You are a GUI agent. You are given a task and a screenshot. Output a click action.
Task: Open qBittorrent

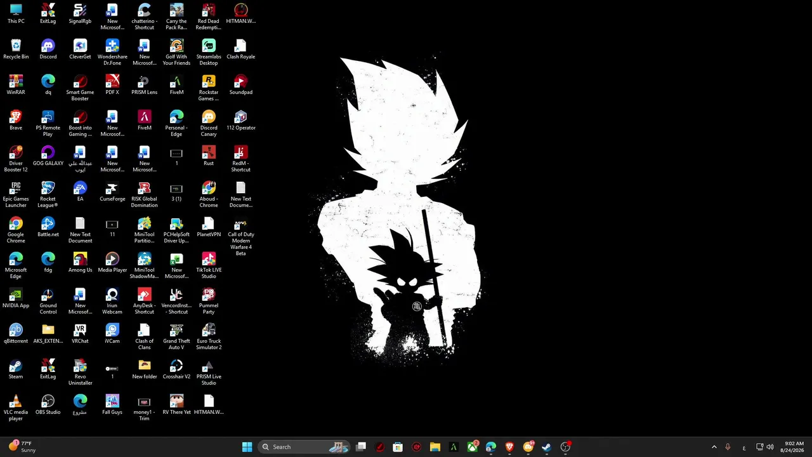(16, 334)
